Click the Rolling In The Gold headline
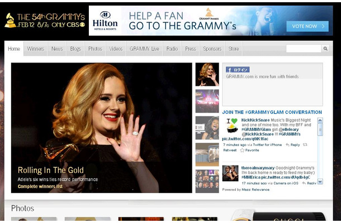 pyautogui.click(x=51, y=170)
